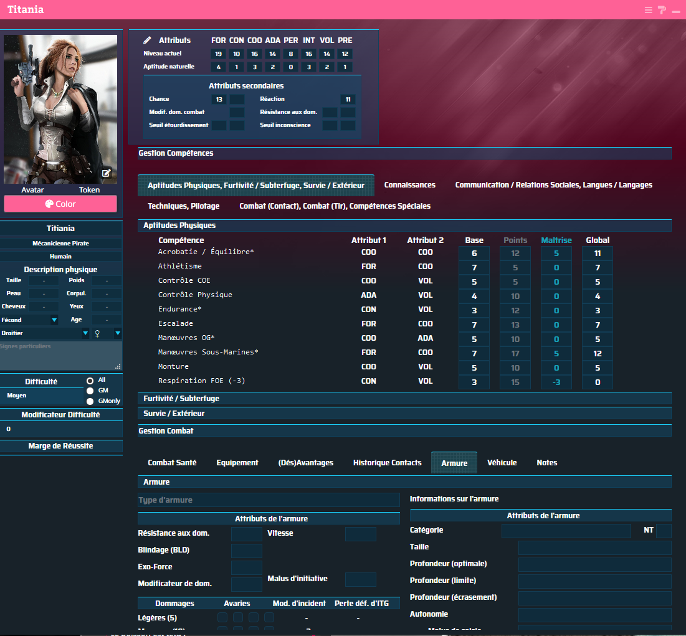Open the hamburger menu in title bar

click(648, 10)
